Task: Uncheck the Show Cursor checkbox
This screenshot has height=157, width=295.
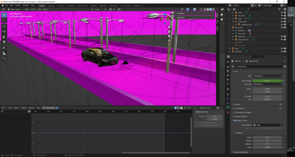Action: tap(197, 112)
